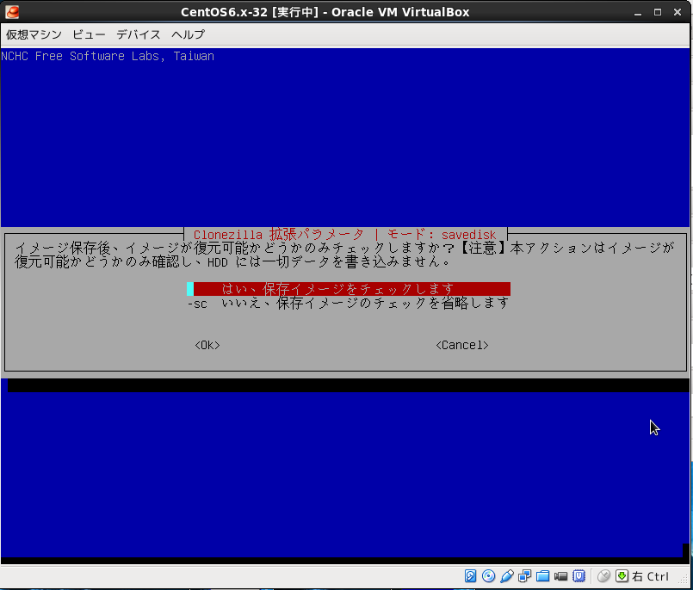693x590 pixels.
Task: Open the デバイス menu
Action: click(x=139, y=34)
